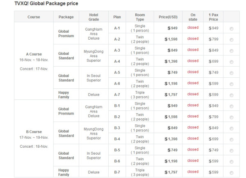
Task: Click the '$1,398' price in row A-4
Action: [171, 61]
